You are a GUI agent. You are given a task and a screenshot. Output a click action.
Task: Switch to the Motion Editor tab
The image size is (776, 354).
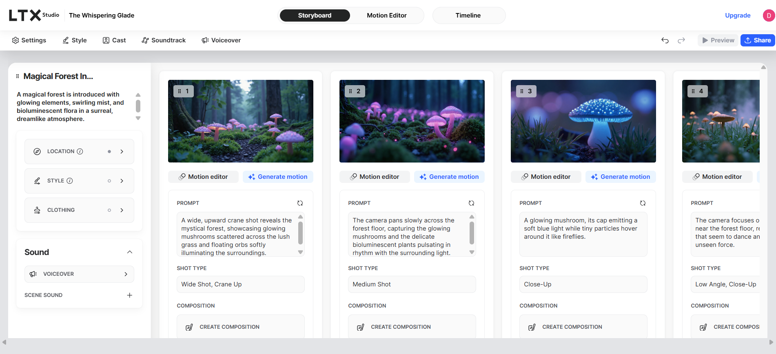coord(387,15)
